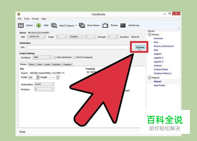The height and width of the screenshot is (141, 197).
Task: Click the Activity Log terminal icon
Action: point(123,25)
